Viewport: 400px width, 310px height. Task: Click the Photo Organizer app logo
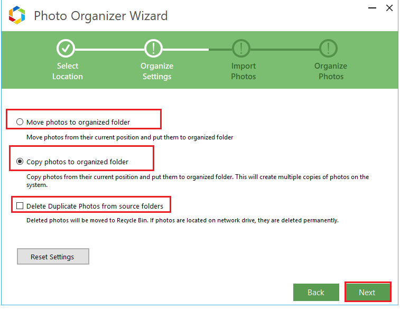tap(17, 15)
